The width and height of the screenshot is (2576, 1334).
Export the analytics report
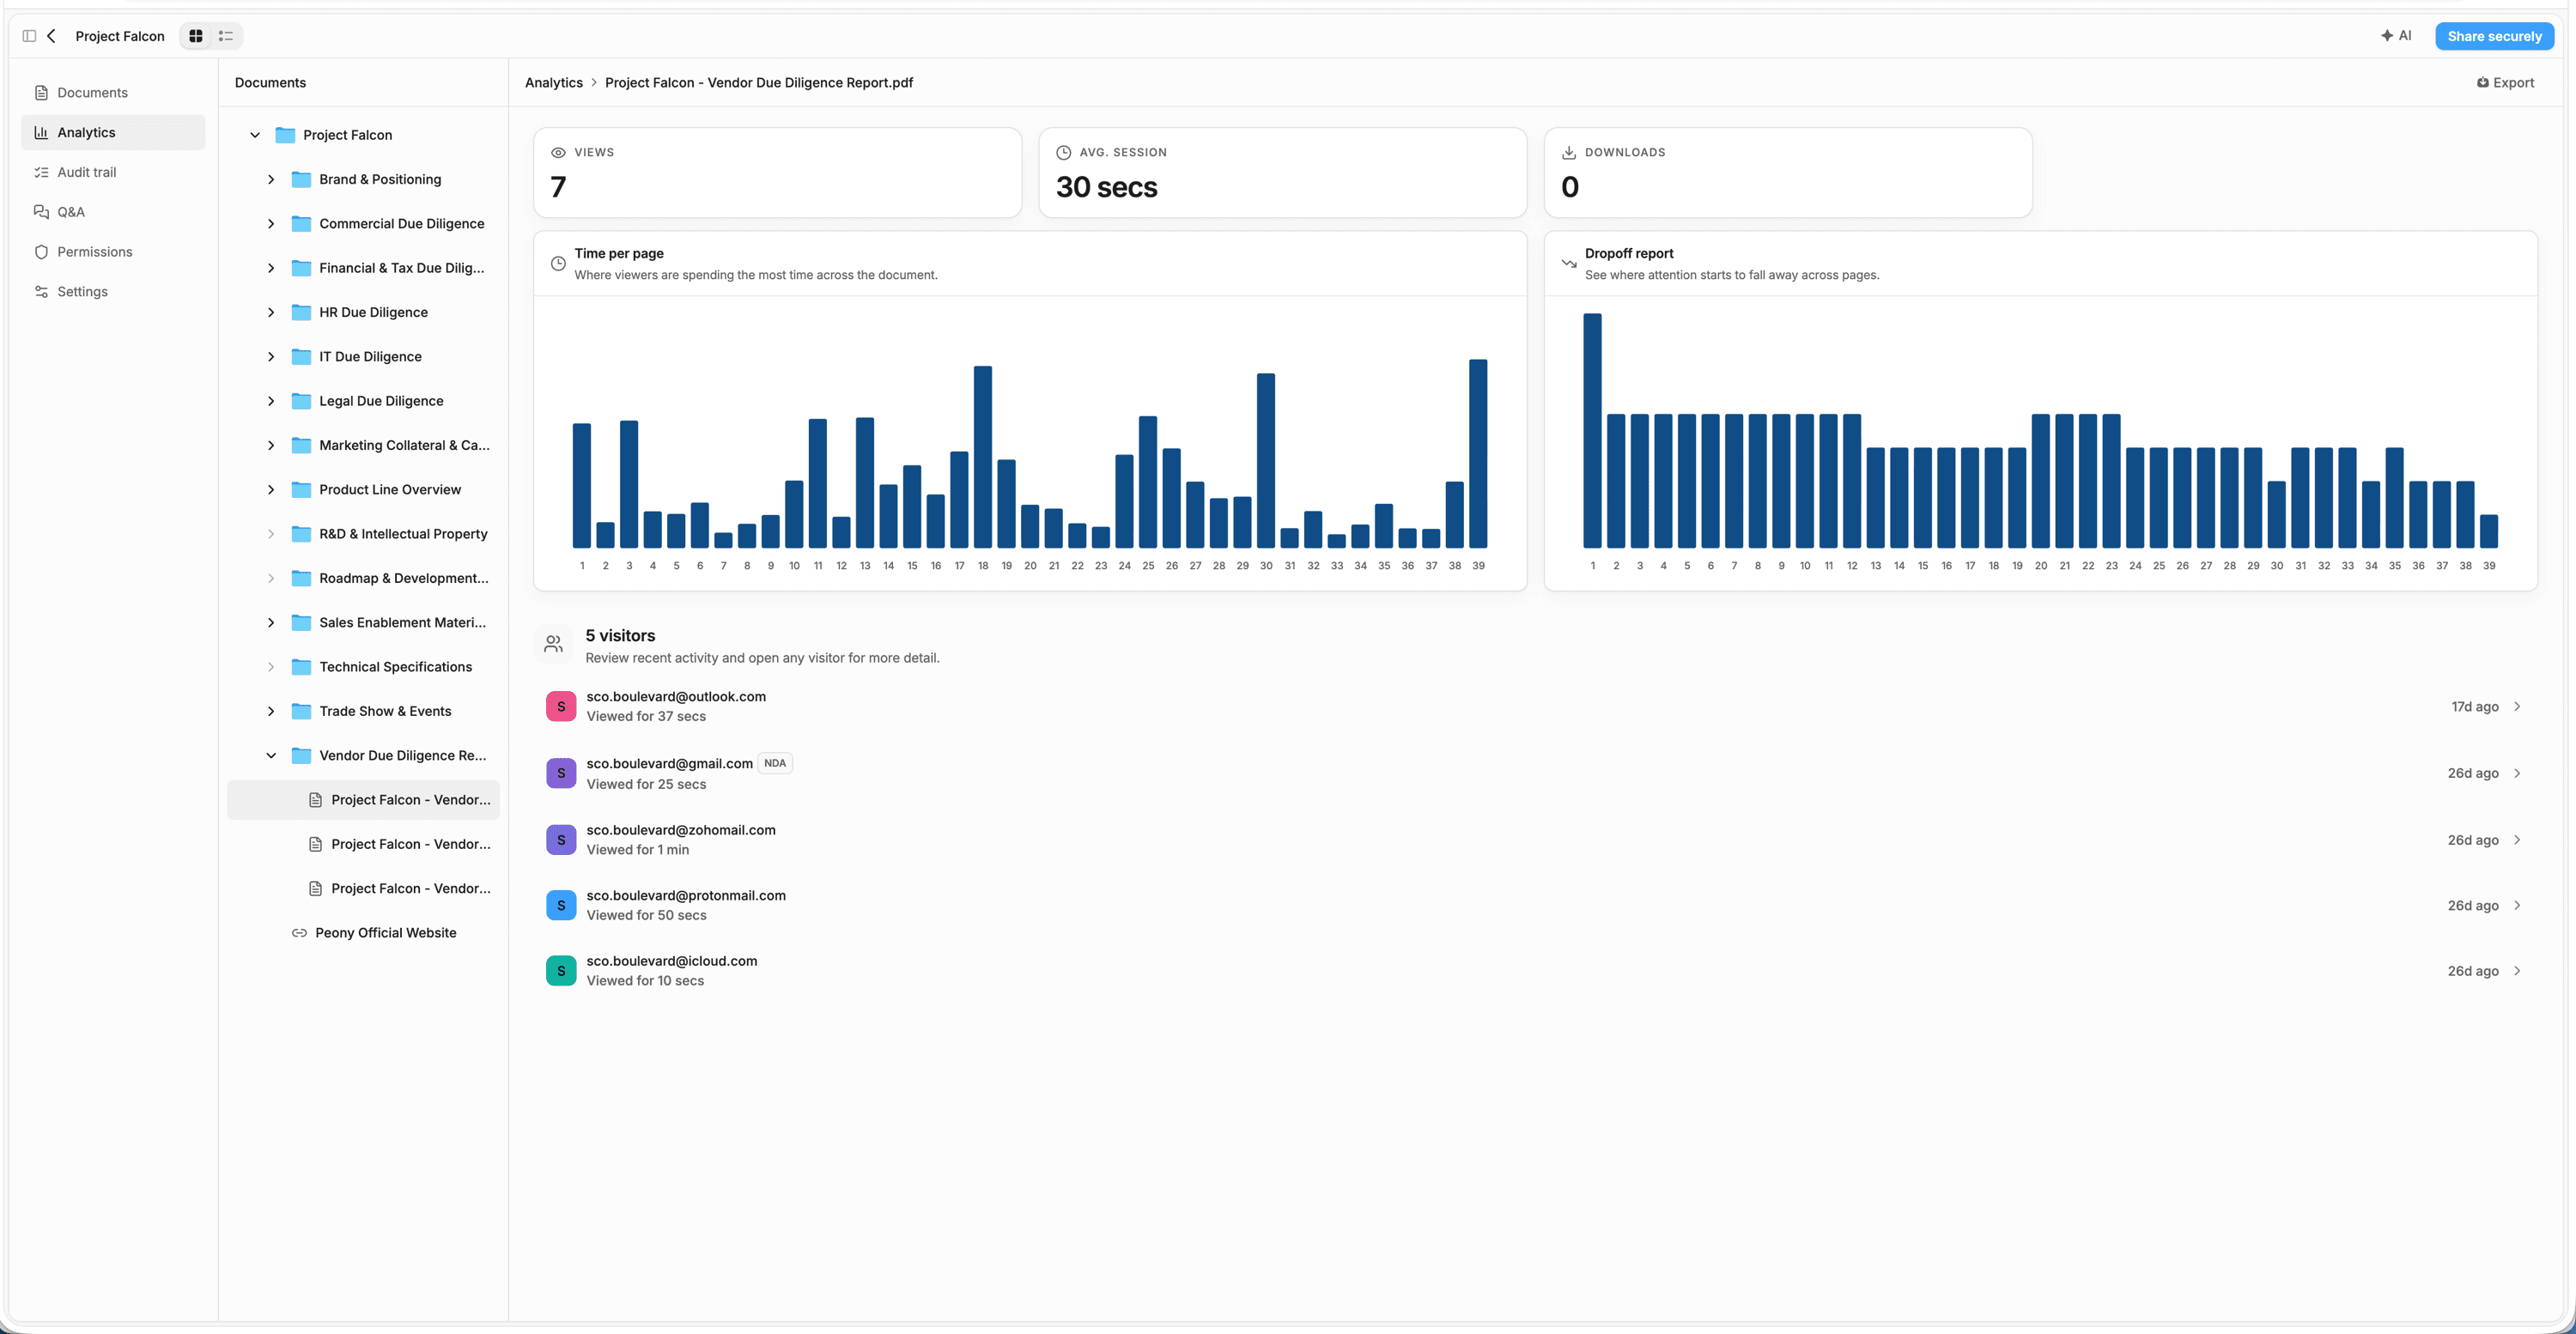click(2505, 83)
